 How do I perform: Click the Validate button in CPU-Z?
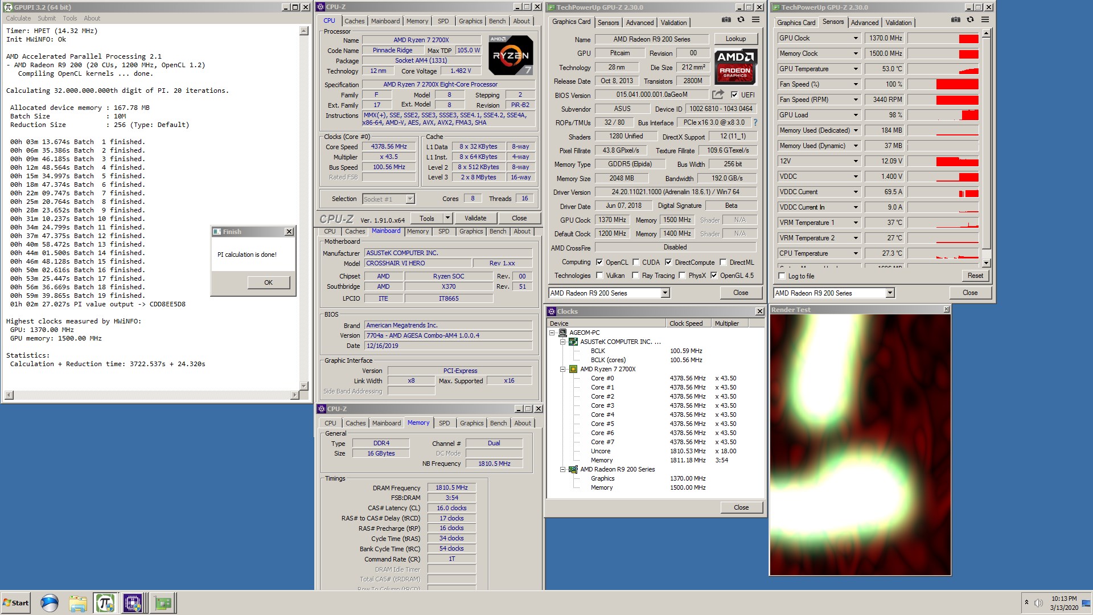coord(475,218)
